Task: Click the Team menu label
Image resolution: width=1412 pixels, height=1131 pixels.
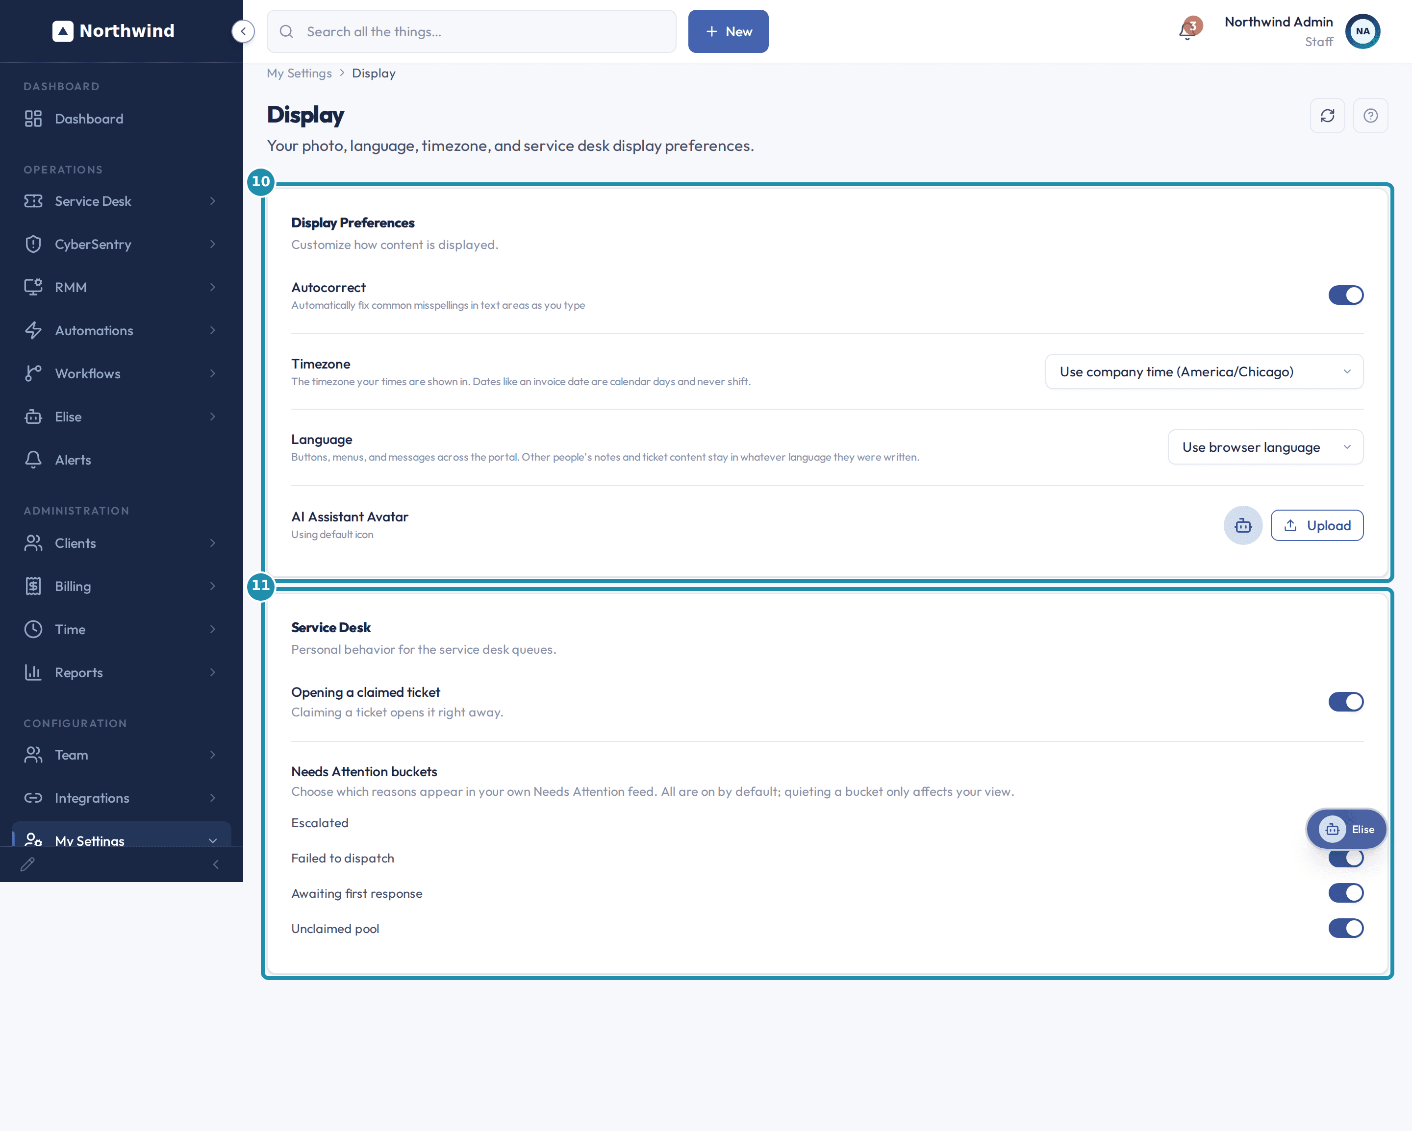Action: click(x=72, y=755)
